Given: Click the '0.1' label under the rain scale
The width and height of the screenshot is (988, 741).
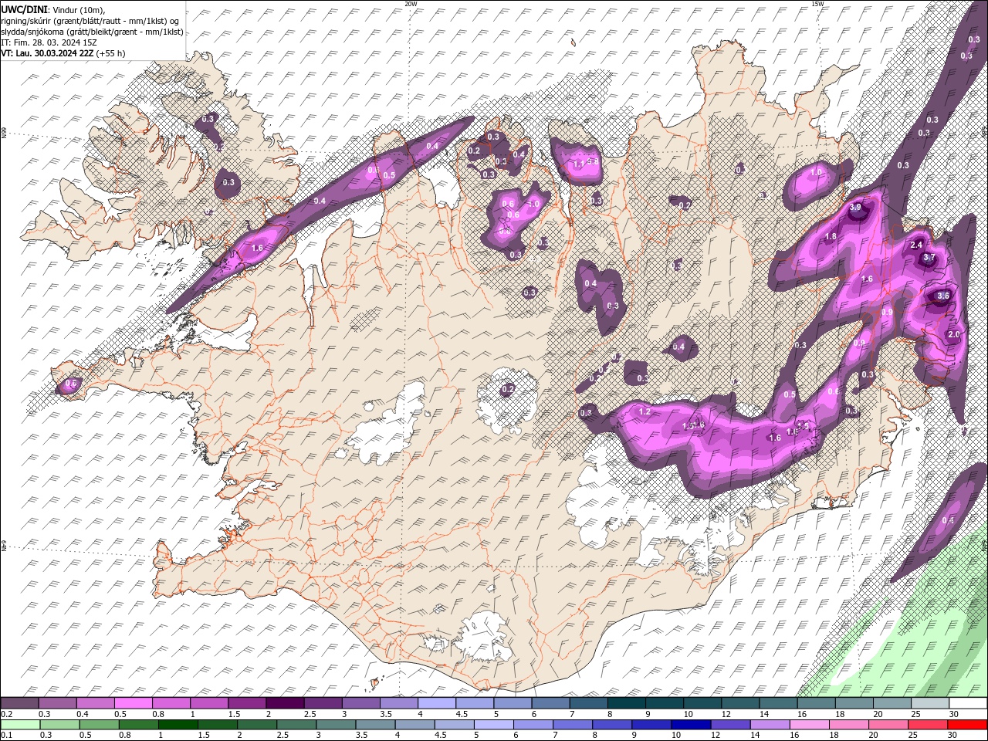Looking at the screenshot, I should (x=5, y=736).
